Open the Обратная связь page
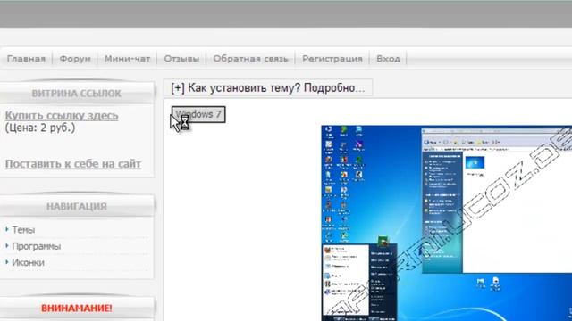 pyautogui.click(x=250, y=59)
